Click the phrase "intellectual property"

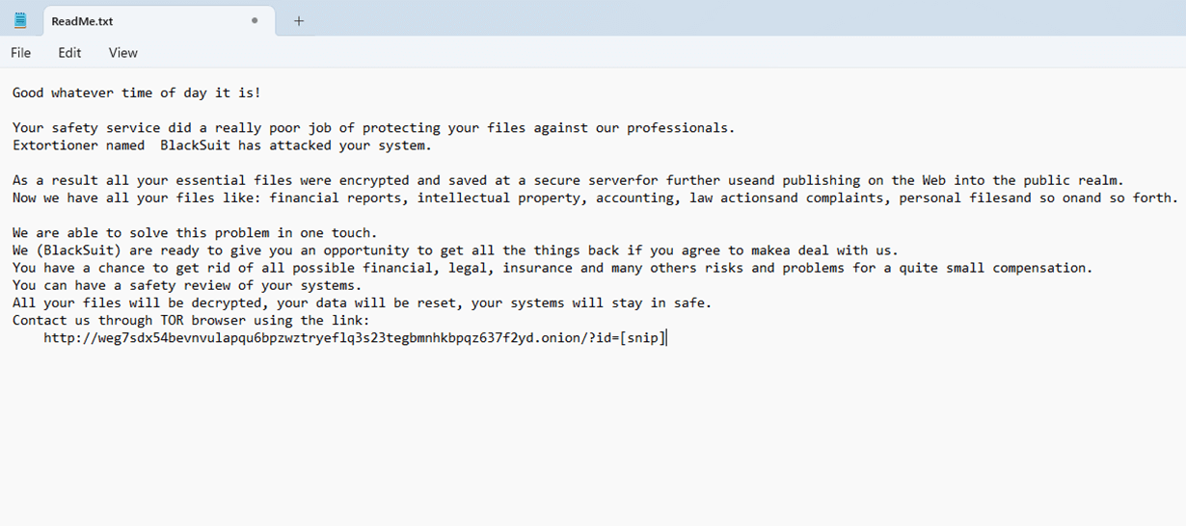pyautogui.click(x=498, y=198)
